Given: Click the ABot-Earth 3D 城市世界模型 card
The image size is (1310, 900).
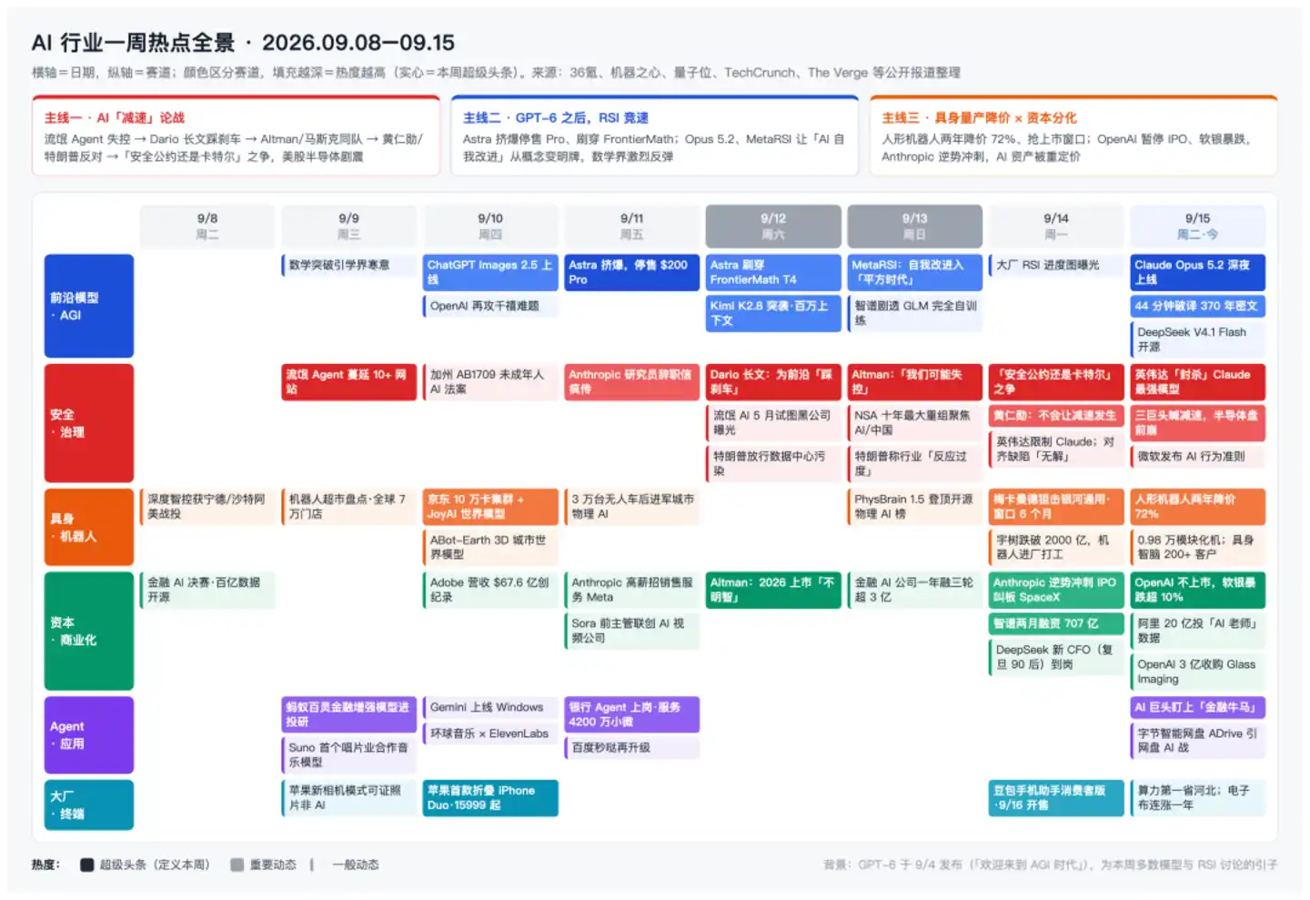Looking at the screenshot, I should pos(490,548).
